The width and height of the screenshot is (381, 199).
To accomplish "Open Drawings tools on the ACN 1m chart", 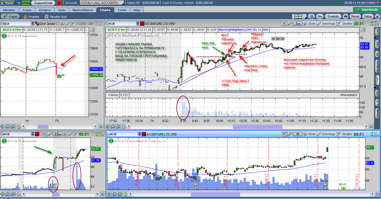I will point(326,24).
